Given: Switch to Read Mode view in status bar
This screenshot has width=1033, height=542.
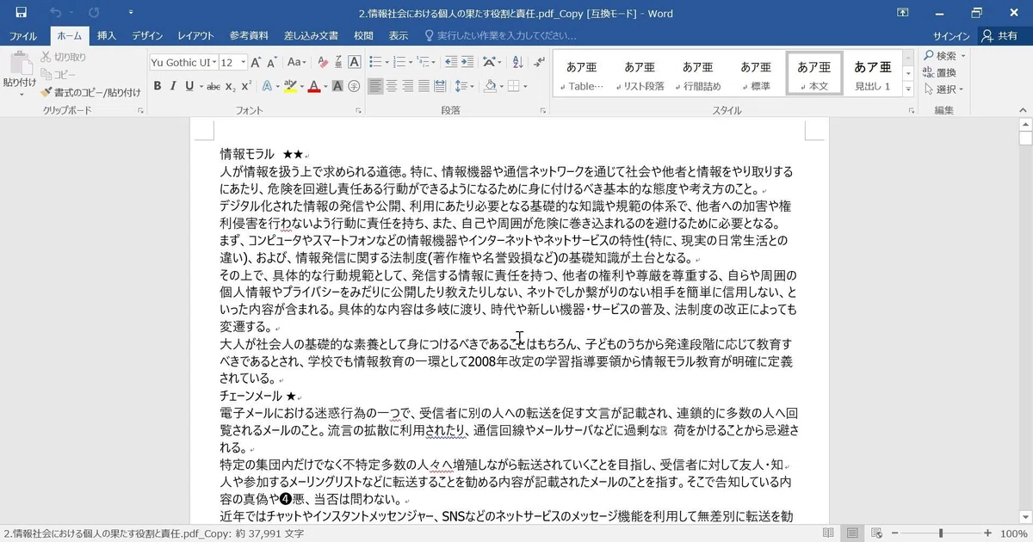Looking at the screenshot, I should coord(827,533).
